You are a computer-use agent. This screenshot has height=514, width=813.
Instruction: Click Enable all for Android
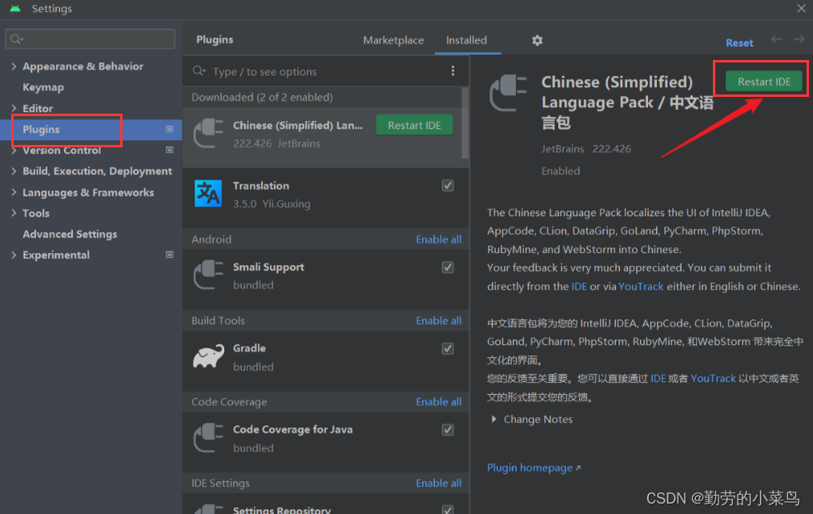point(439,239)
